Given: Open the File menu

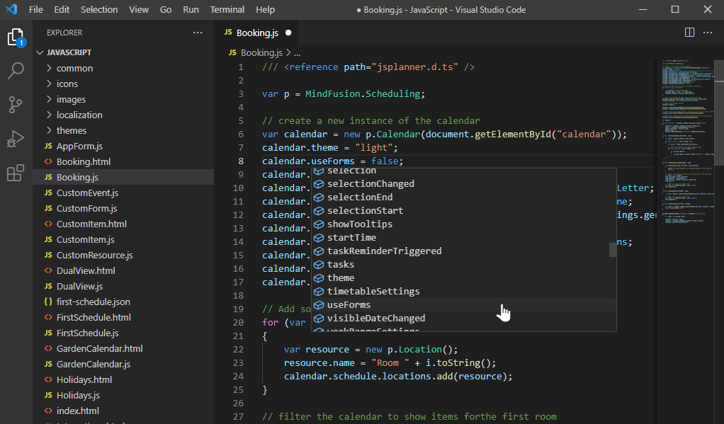Looking at the screenshot, I should [35, 10].
